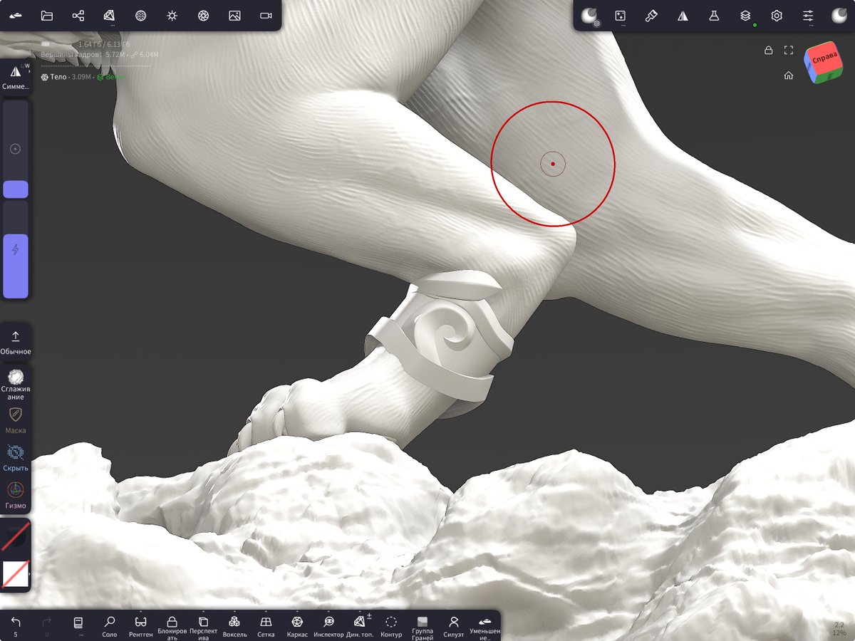Screen dimensions: 855x641
Task: Click the dark crossed-out alpha swatch
Action: [16, 536]
